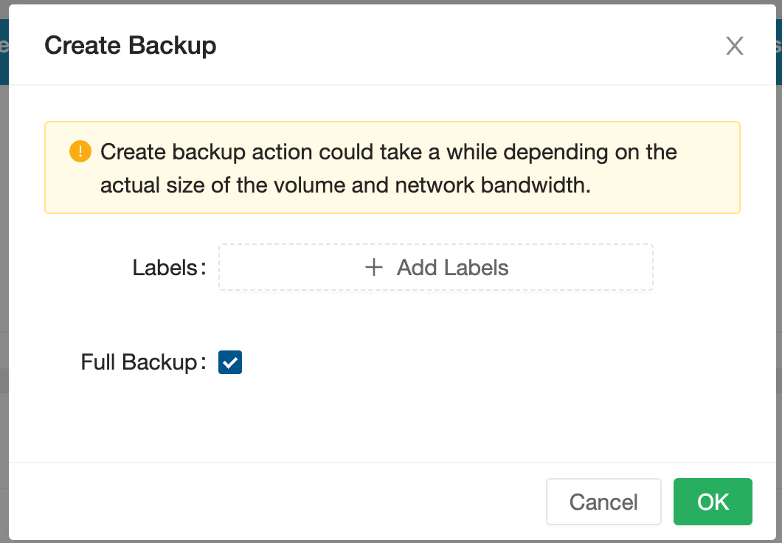Expand the Labels field to add entries
782x543 pixels.
tap(435, 268)
